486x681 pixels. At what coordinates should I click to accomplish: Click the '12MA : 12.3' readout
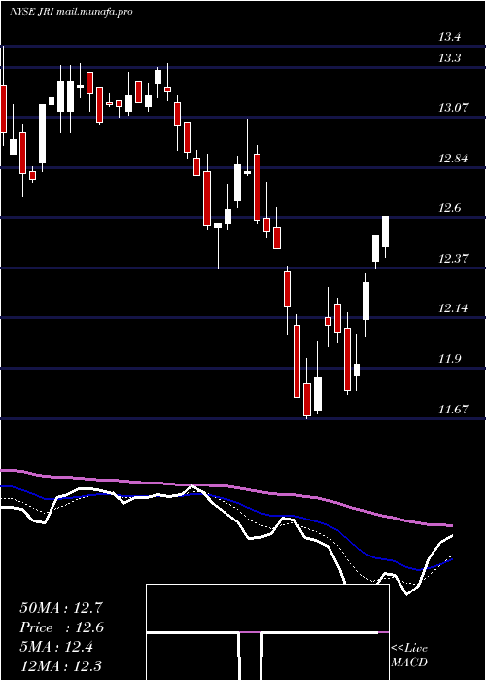[61, 666]
